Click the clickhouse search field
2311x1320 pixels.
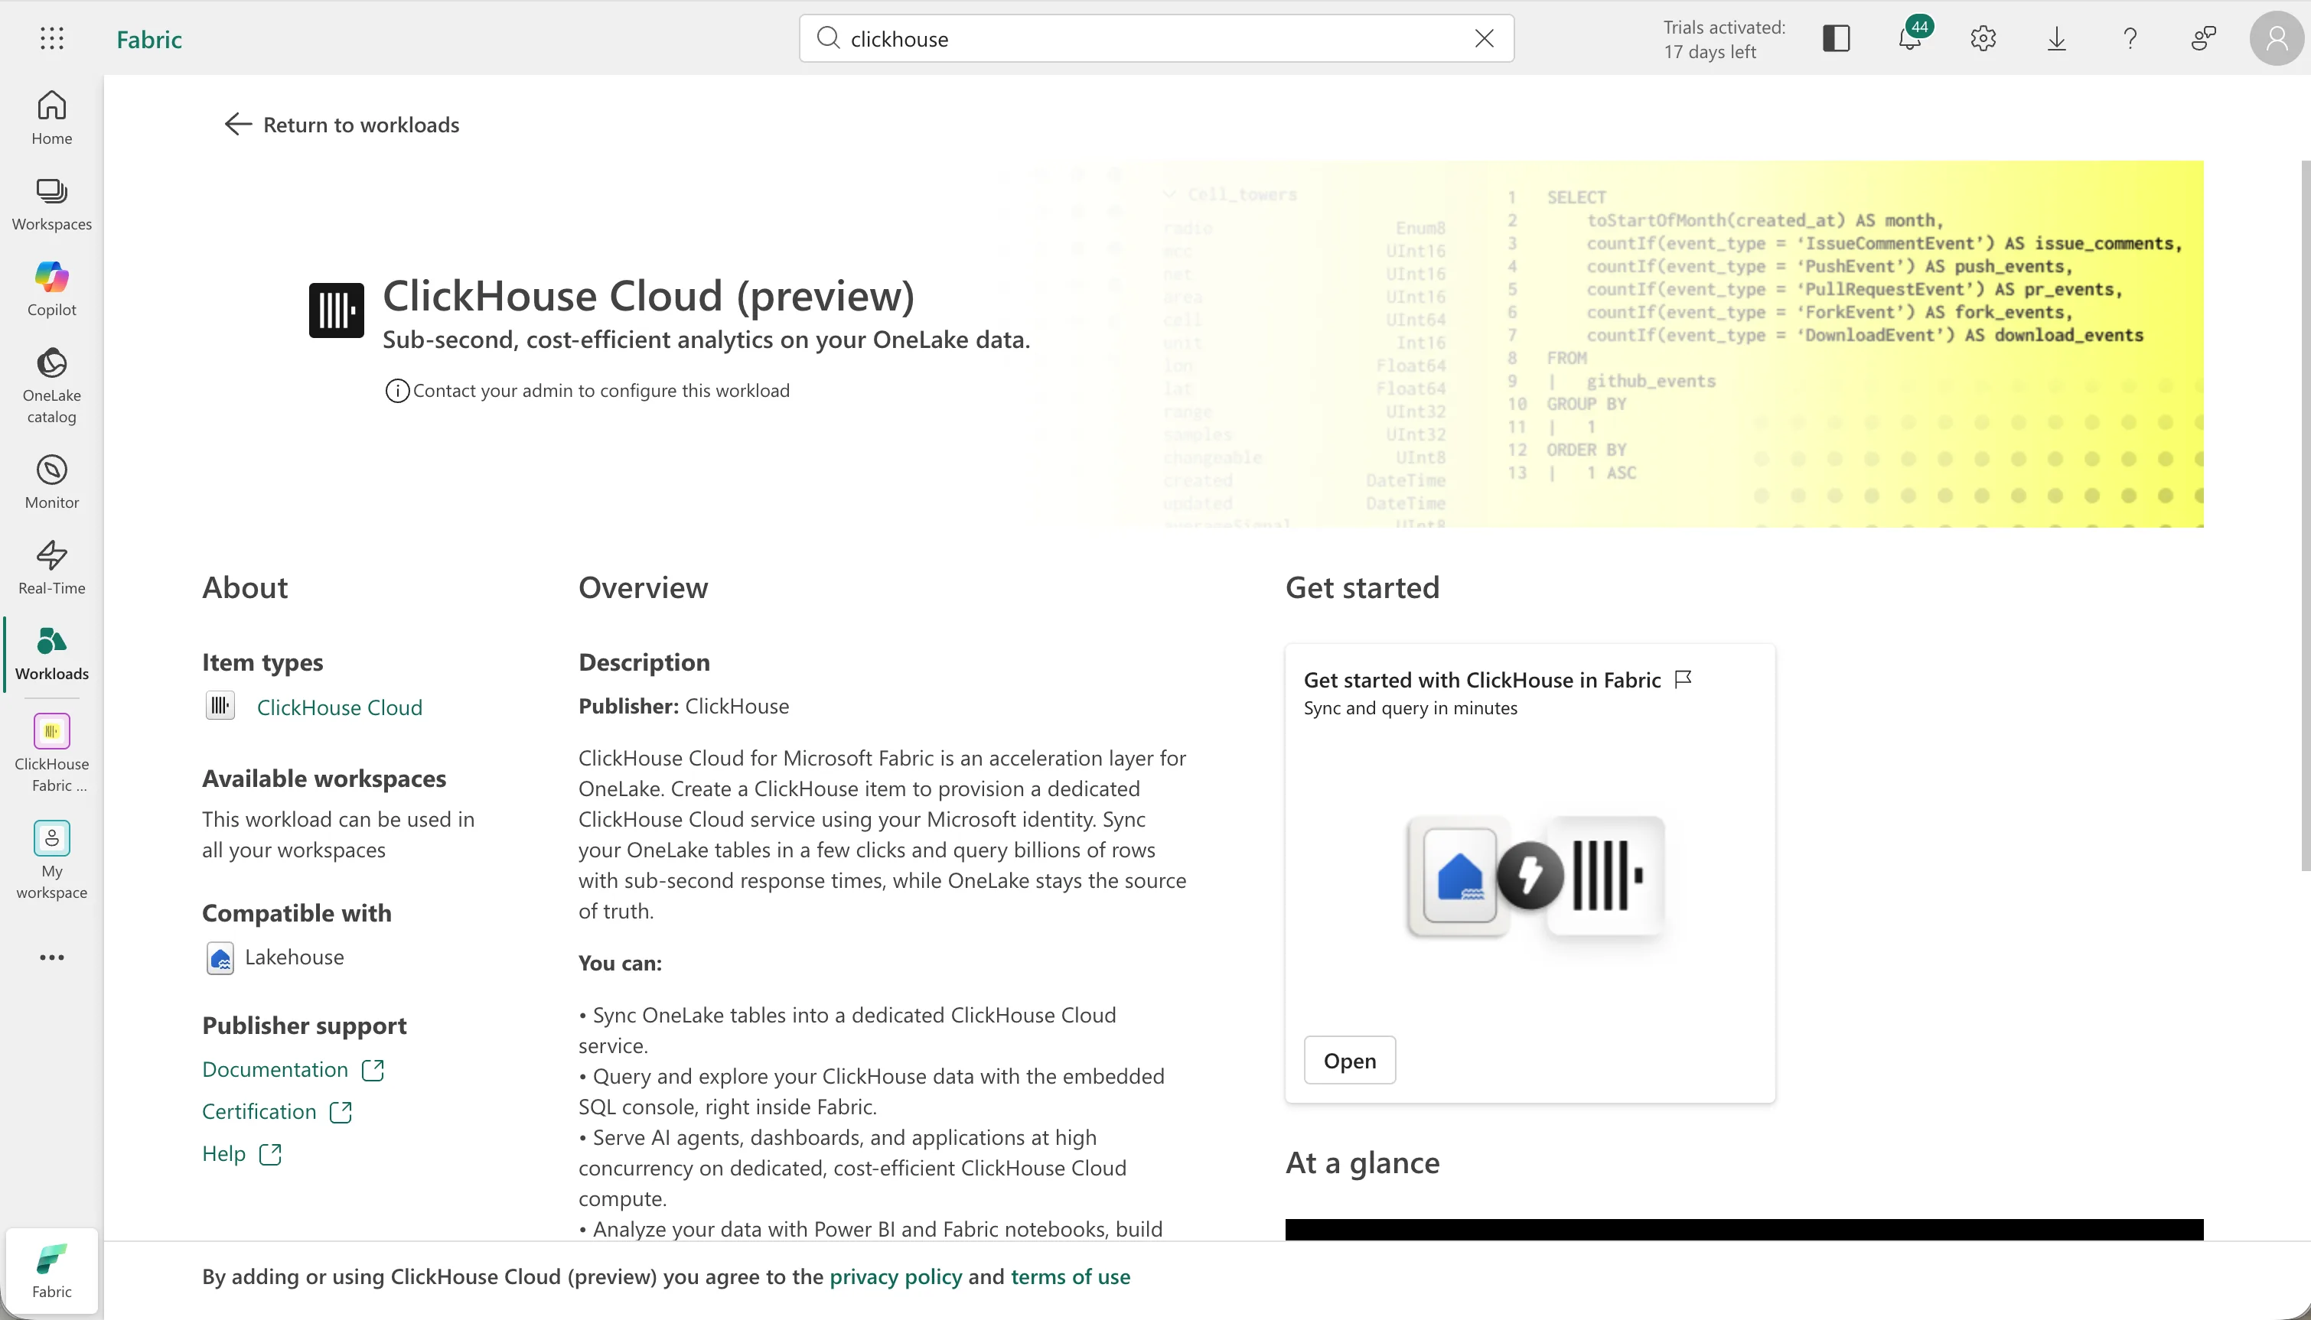tap(1156, 38)
